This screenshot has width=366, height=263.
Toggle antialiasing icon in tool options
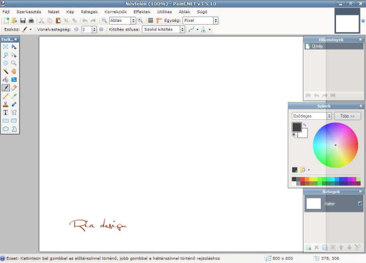point(192,29)
